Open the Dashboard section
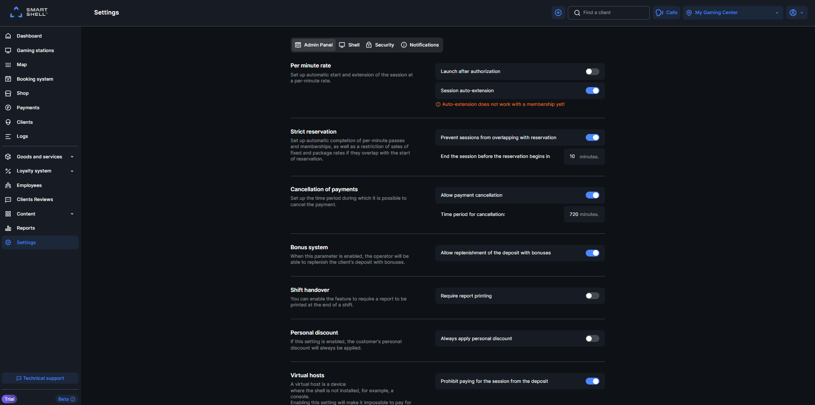Image resolution: width=815 pixels, height=405 pixels. pos(29,36)
